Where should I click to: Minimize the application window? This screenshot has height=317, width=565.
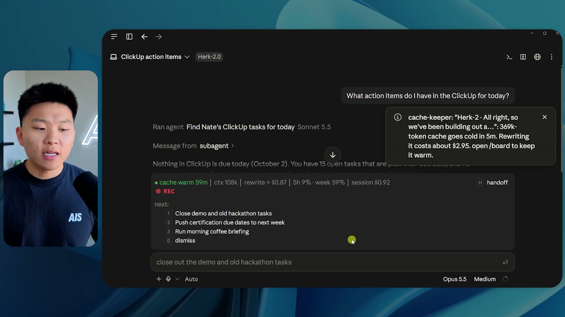click(532, 33)
